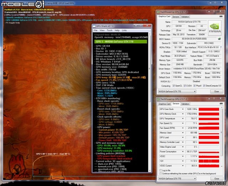Click the Name field showing NVIDIA GeForce GTX 770
Viewport: 228px width, 186px height.
(x=189, y=22)
